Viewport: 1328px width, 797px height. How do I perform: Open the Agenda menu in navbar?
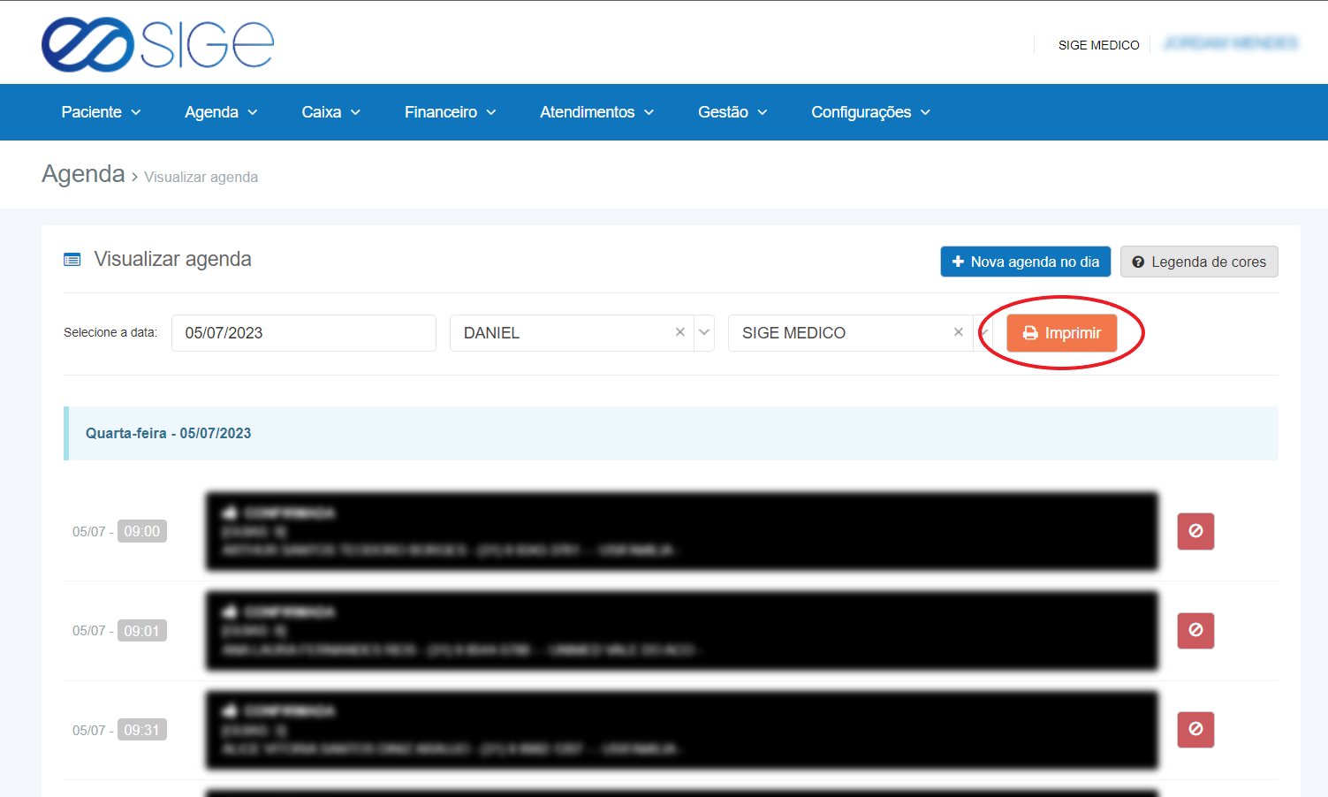point(221,112)
